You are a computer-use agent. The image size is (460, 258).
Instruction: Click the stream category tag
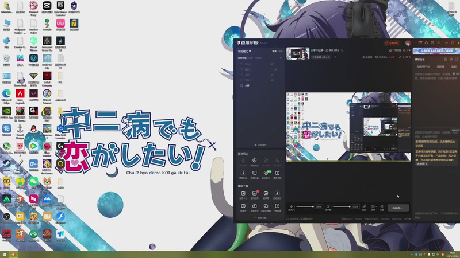(321, 57)
